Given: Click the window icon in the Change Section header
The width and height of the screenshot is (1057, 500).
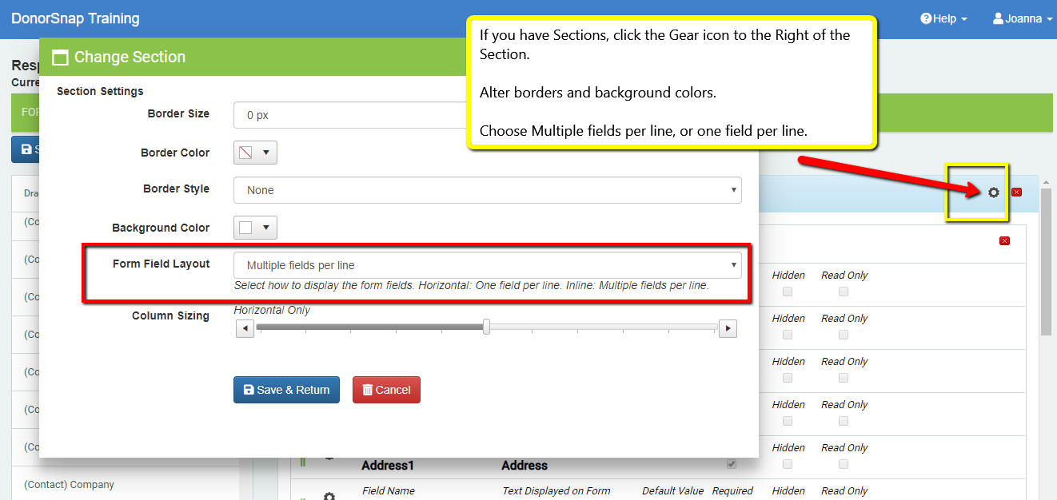Looking at the screenshot, I should coord(60,57).
